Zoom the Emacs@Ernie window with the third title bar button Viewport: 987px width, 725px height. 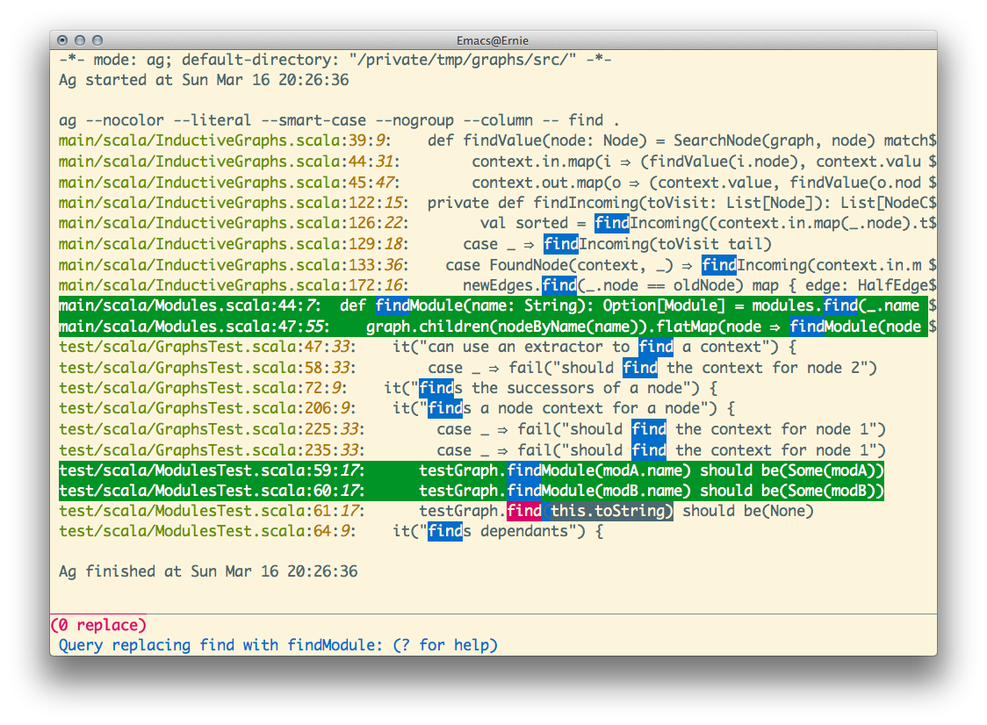tap(97, 40)
